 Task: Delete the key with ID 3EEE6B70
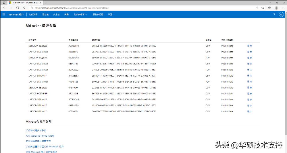click(249, 52)
